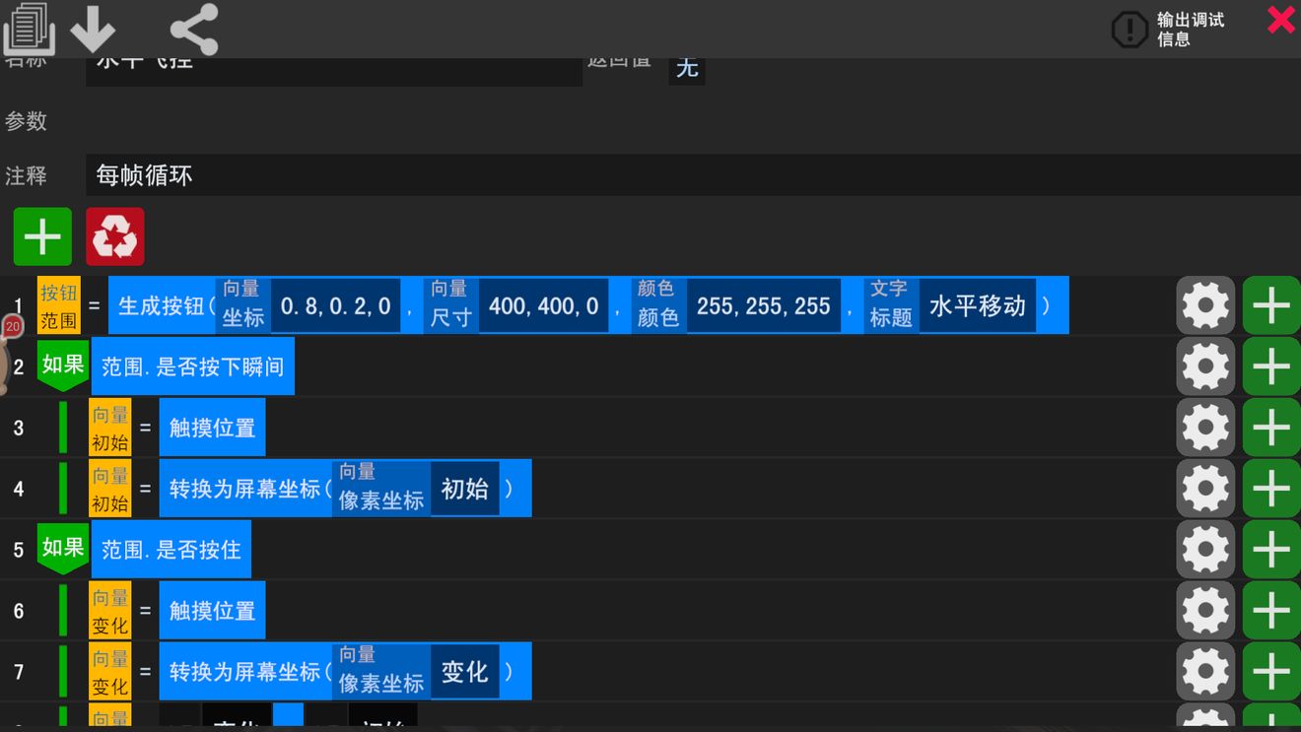Select the 生成按钮 function block
The height and width of the screenshot is (732, 1301).
[163, 306]
